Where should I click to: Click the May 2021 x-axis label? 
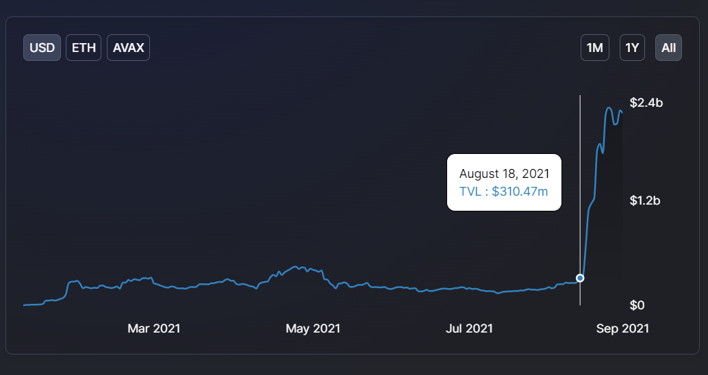click(313, 328)
